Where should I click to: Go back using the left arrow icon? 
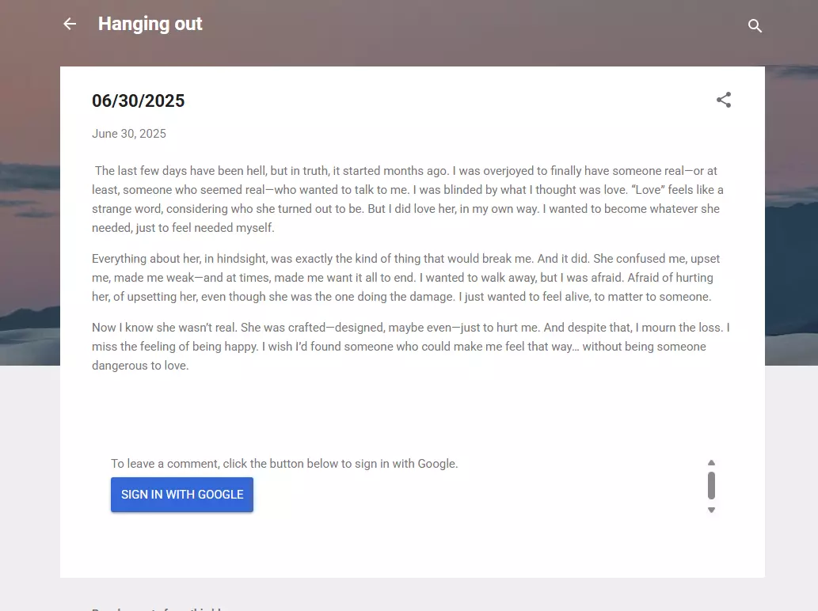coord(70,24)
